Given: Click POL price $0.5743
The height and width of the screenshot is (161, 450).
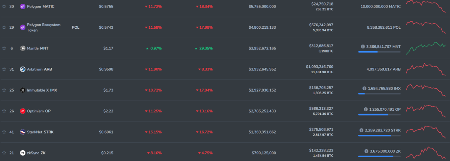Looking at the screenshot, I should (106, 27).
